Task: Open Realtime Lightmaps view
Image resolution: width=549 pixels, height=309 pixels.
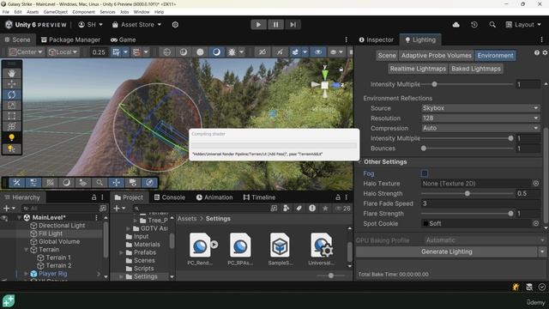Action: pyautogui.click(x=418, y=69)
